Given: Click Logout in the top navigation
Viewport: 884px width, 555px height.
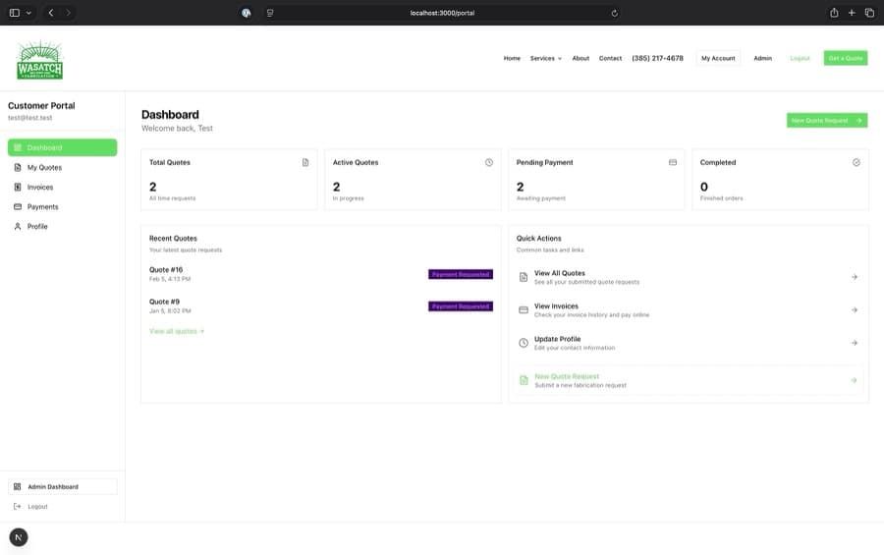Looking at the screenshot, I should click(800, 58).
